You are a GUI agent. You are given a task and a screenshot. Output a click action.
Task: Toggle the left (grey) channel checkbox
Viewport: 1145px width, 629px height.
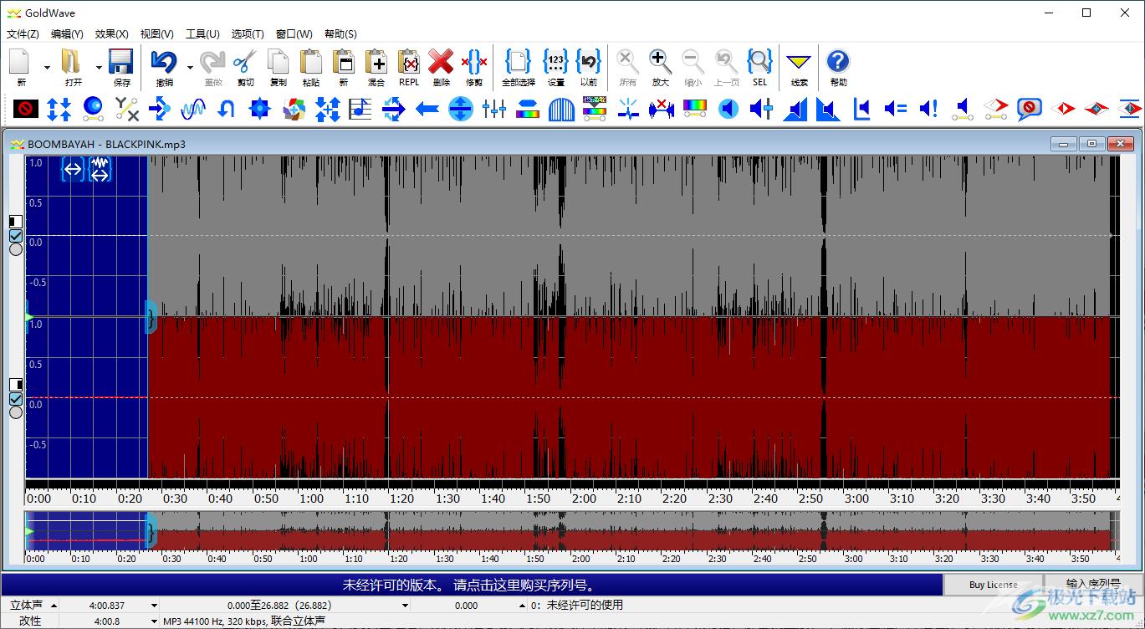tap(16, 236)
